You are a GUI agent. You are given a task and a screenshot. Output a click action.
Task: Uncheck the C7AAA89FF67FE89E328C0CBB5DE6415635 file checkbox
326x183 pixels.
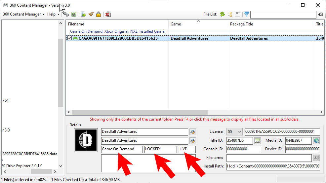(x=69, y=38)
